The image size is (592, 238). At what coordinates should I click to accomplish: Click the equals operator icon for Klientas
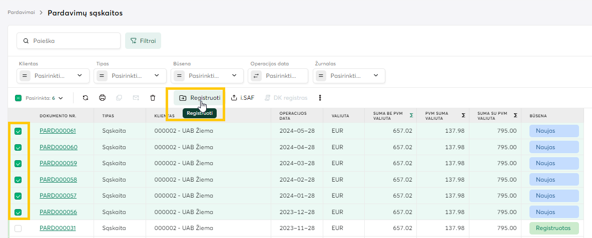click(25, 76)
